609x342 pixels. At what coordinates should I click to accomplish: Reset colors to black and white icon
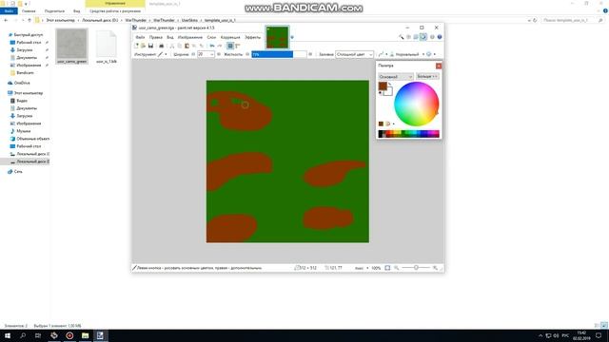coord(380,93)
